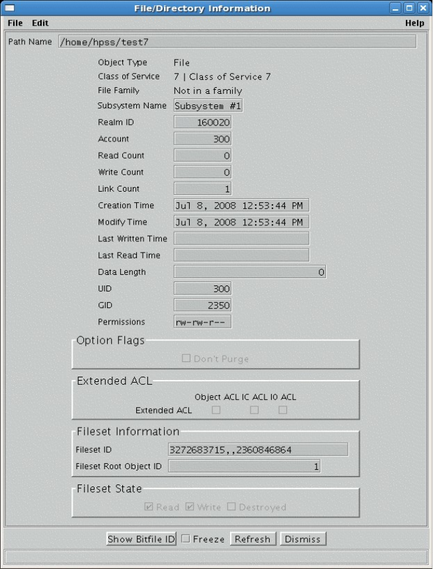
Task: Select the Subsystem Name field
Action: coord(208,106)
